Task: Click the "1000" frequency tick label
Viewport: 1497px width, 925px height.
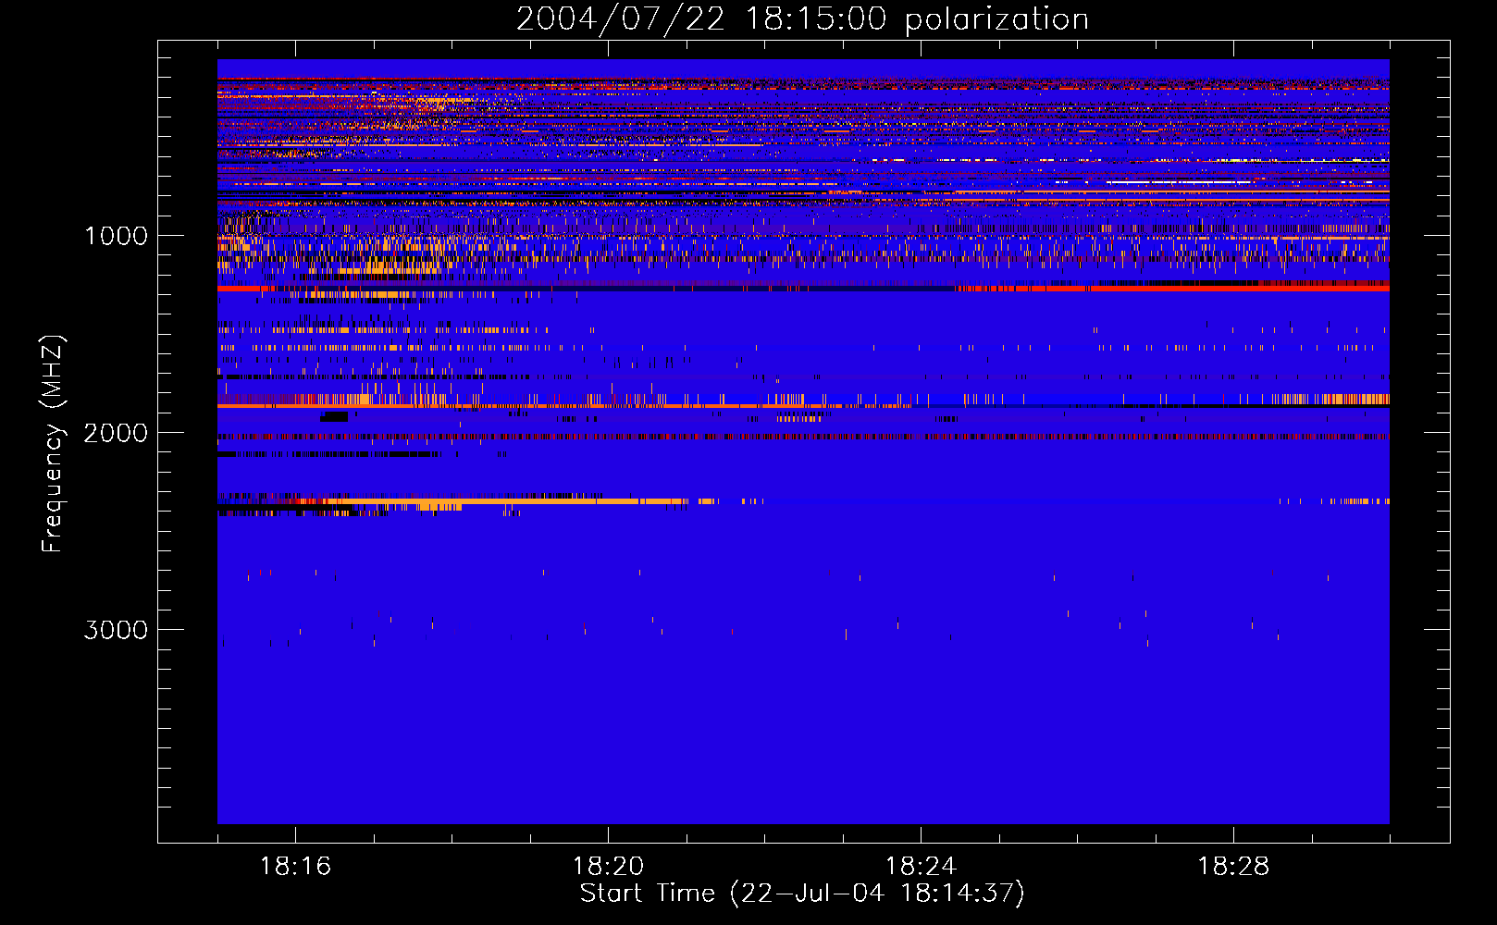Action: coord(116,236)
